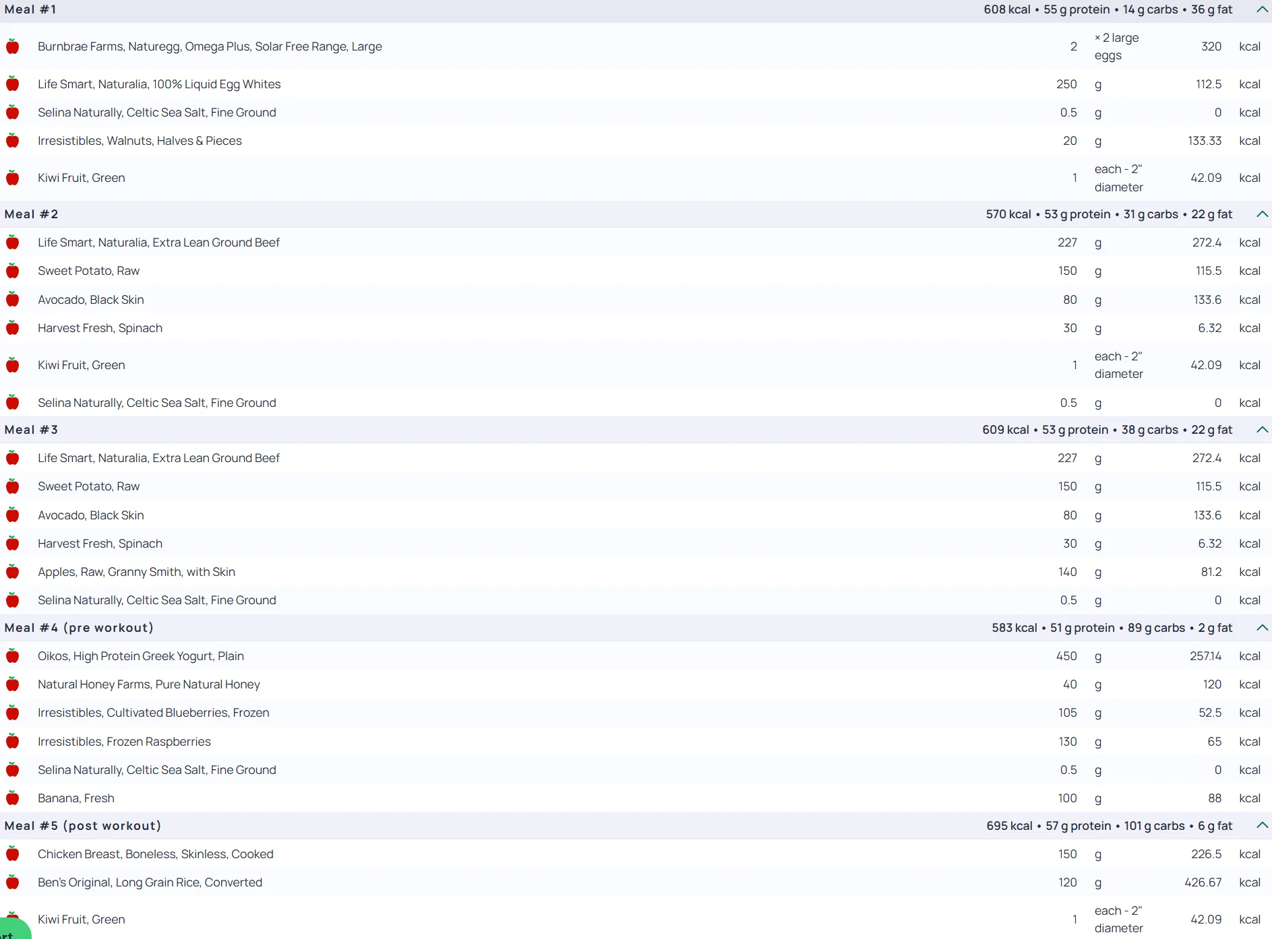
Task: Open Apples, Raw, Granny Smith entry
Action: 136,572
